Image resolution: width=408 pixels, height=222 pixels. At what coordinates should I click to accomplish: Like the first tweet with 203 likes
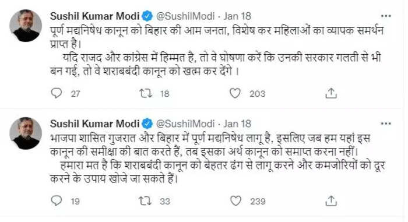point(235,93)
